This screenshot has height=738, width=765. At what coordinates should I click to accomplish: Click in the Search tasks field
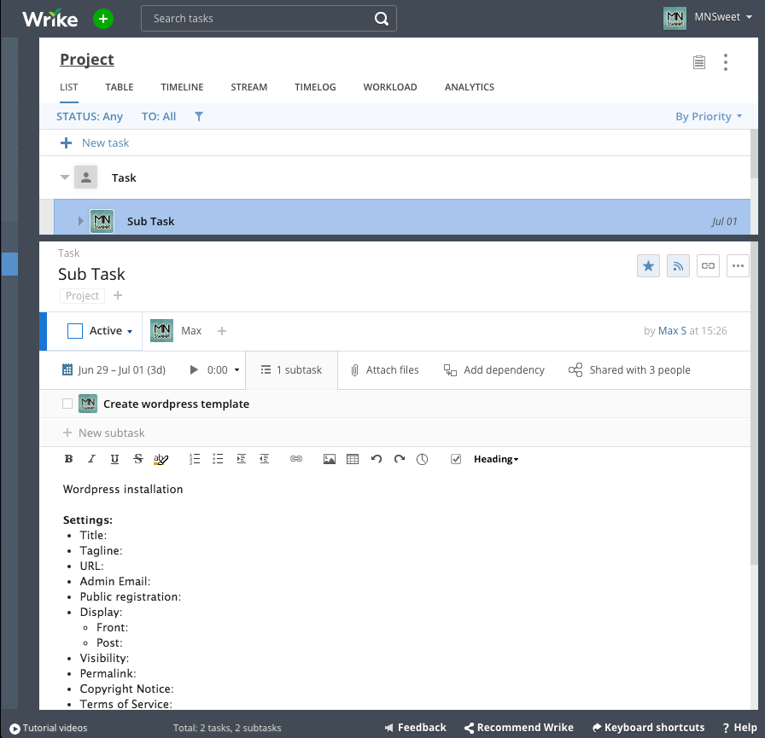coord(269,19)
